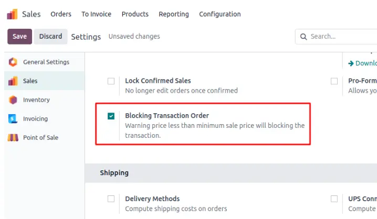Click the search magnifier icon
377x219 pixels.
303,37
